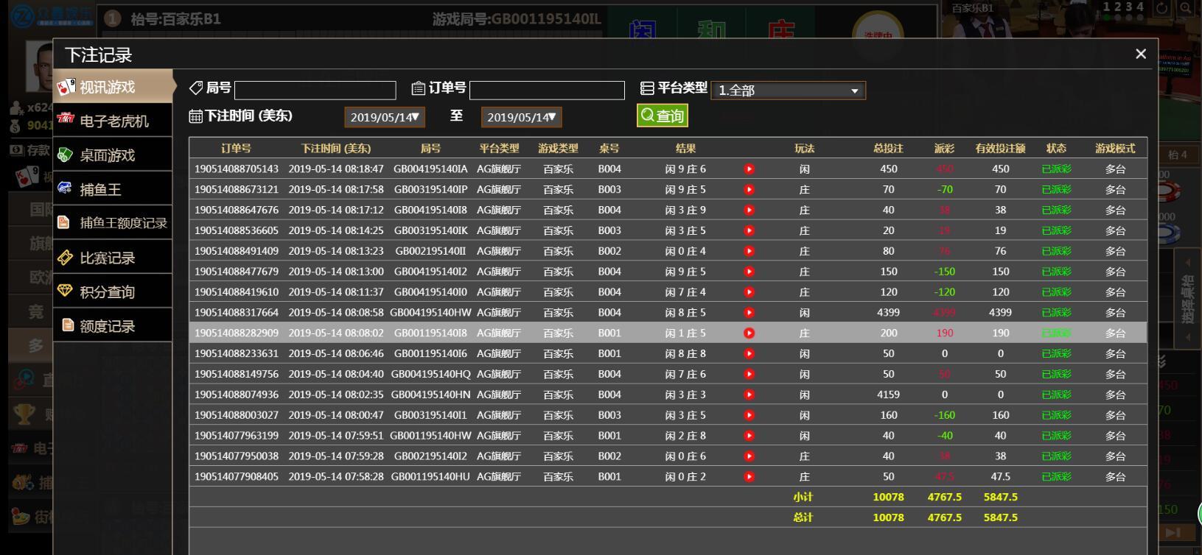
Task: Click the green 查询 search button
Action: (x=663, y=116)
